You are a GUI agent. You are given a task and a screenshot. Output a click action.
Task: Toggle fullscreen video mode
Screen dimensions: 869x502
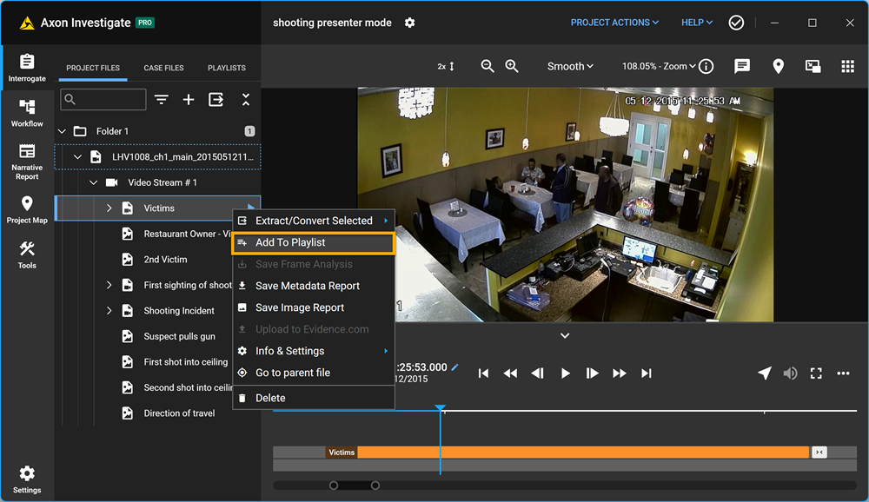tap(816, 373)
